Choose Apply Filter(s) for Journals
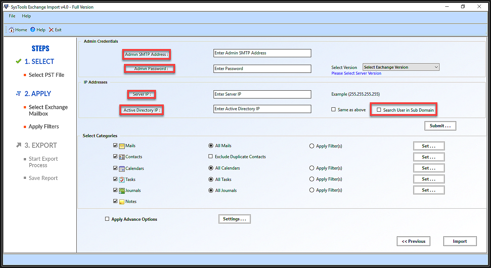The height and width of the screenshot is (268, 491). (x=312, y=190)
